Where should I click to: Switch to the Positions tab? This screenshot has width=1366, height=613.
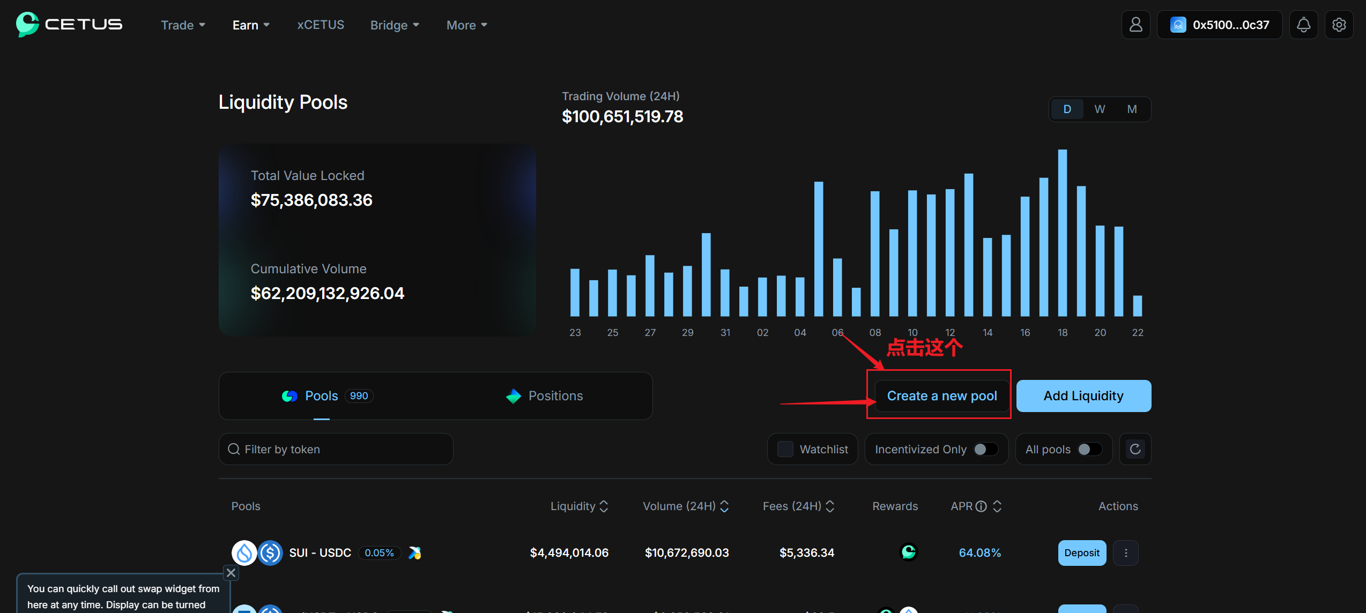coord(544,396)
